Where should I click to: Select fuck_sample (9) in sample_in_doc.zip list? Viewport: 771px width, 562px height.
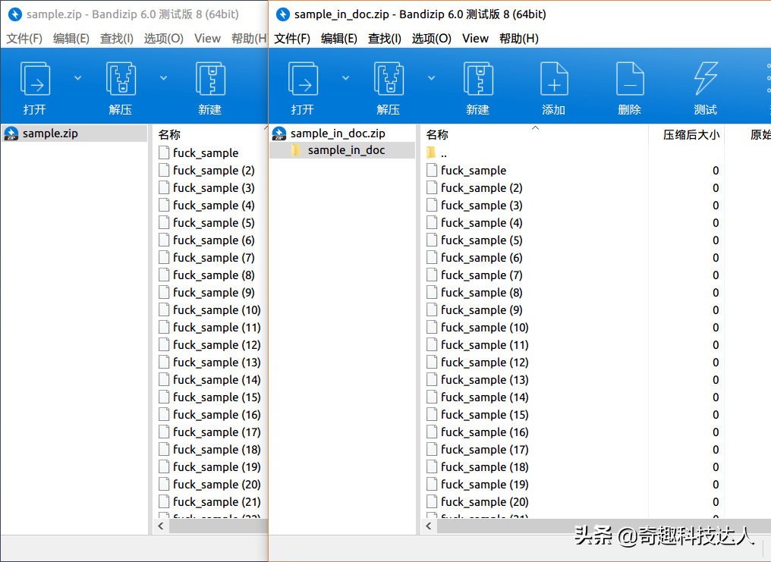pos(481,310)
